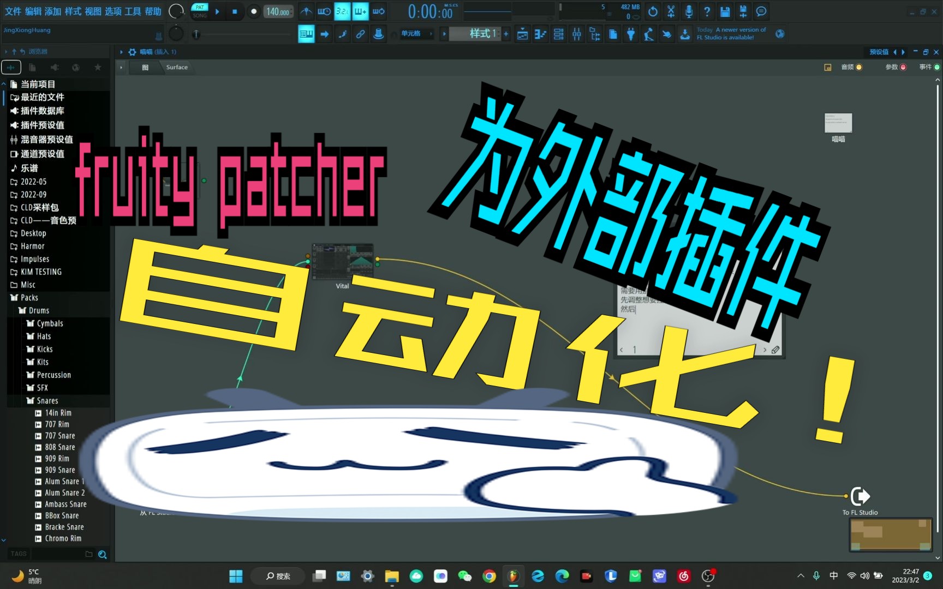
Task: Click the touch controller hand icon
Action: [666, 34]
